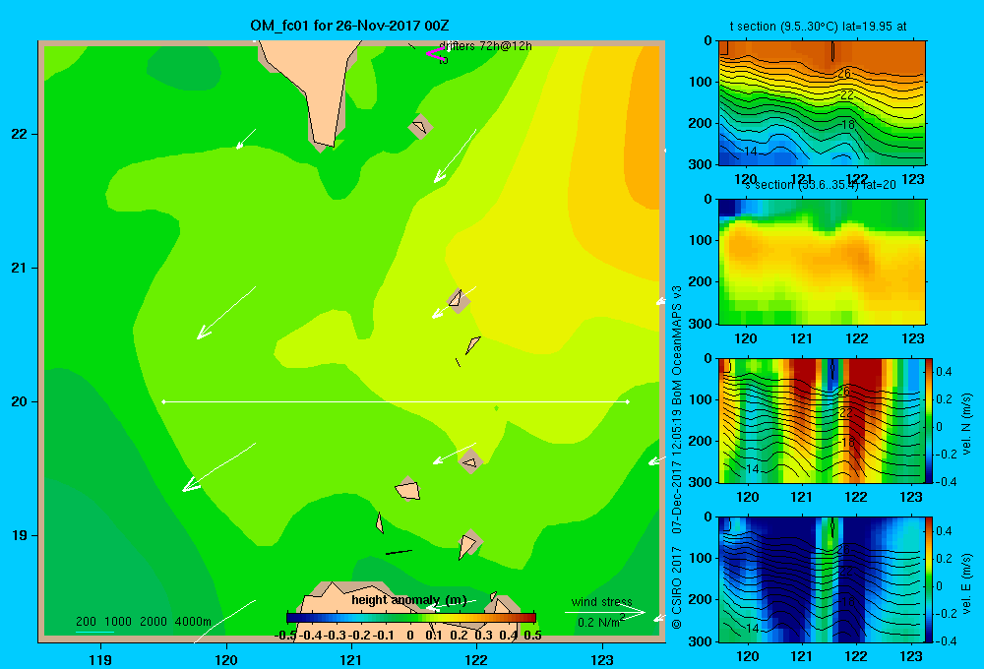Click the 123 longitude tick under eastward velocity panel
Screen dimensions: 984x669
point(911,656)
